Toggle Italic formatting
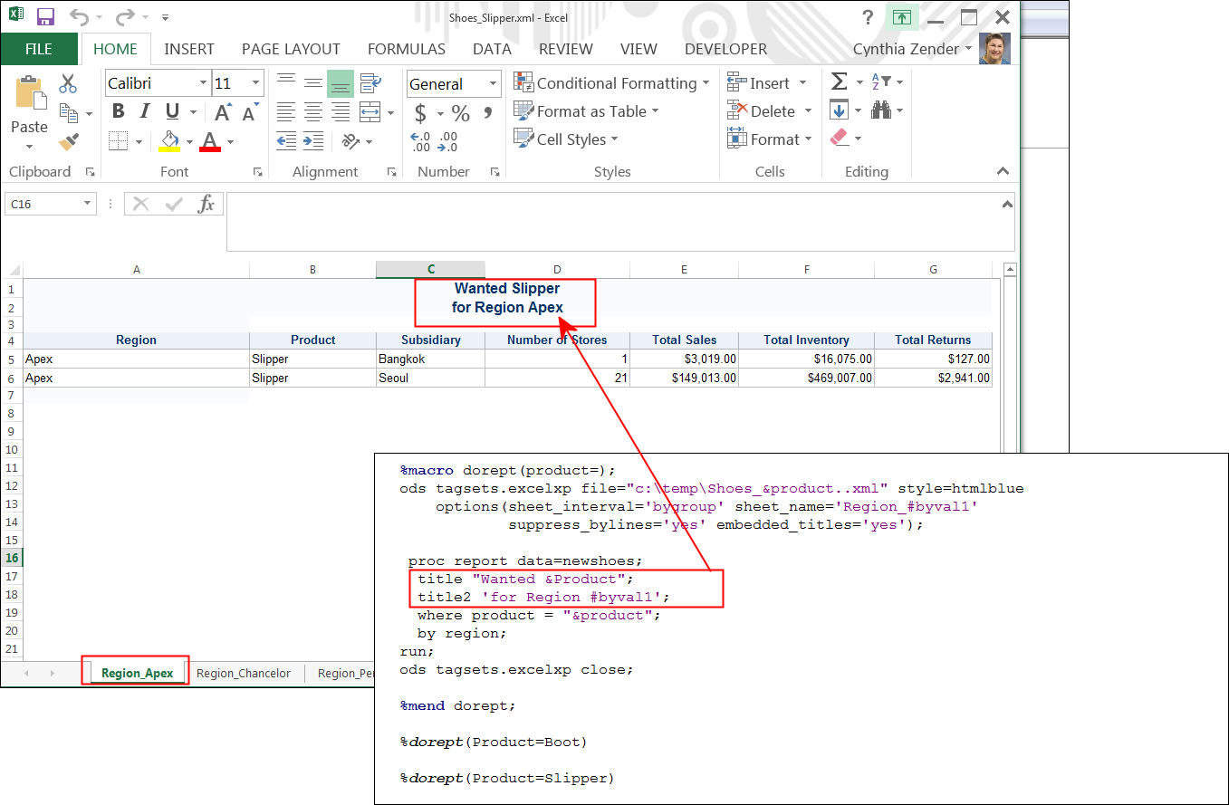Screen dimensions: 1229x805 tap(143, 112)
